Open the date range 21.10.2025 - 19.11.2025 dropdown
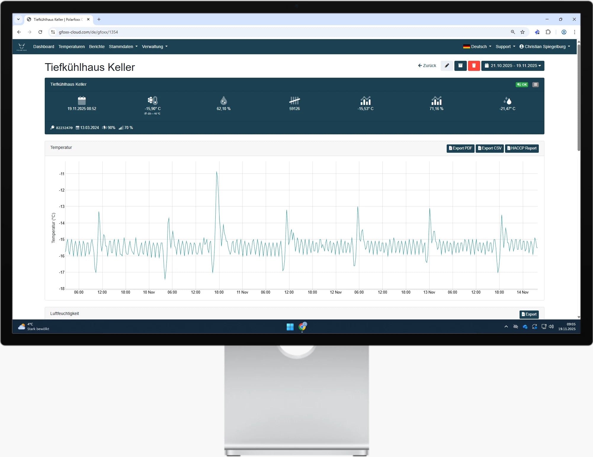 (513, 66)
